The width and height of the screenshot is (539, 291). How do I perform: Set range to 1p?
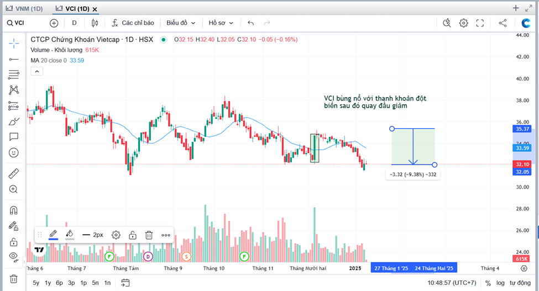click(x=83, y=283)
